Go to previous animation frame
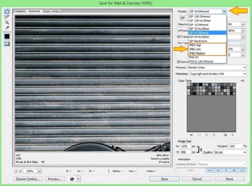 218,171
